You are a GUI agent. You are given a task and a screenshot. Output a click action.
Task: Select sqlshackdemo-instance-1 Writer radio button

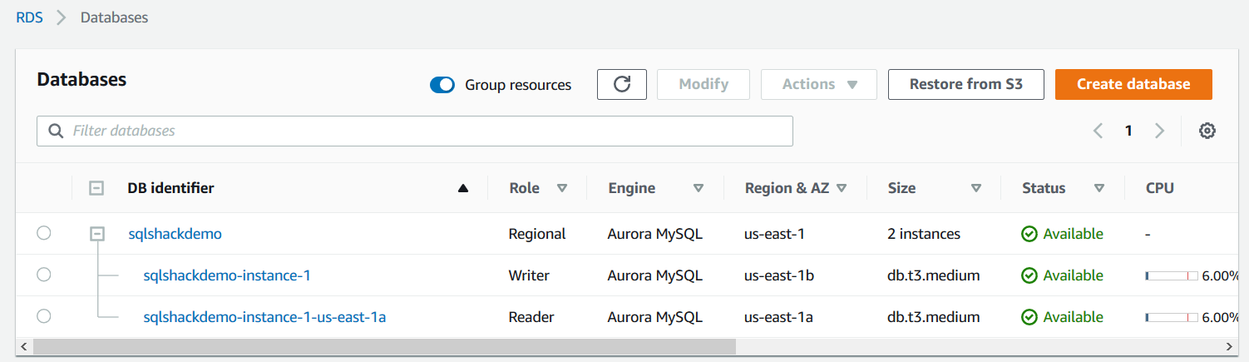44,275
